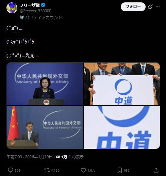Open the bottom-right zoomed 中道 logo image

tap(122, 127)
